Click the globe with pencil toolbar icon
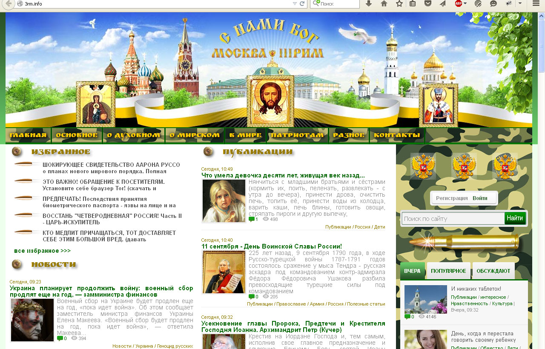The width and height of the screenshot is (545, 349). [478, 3]
